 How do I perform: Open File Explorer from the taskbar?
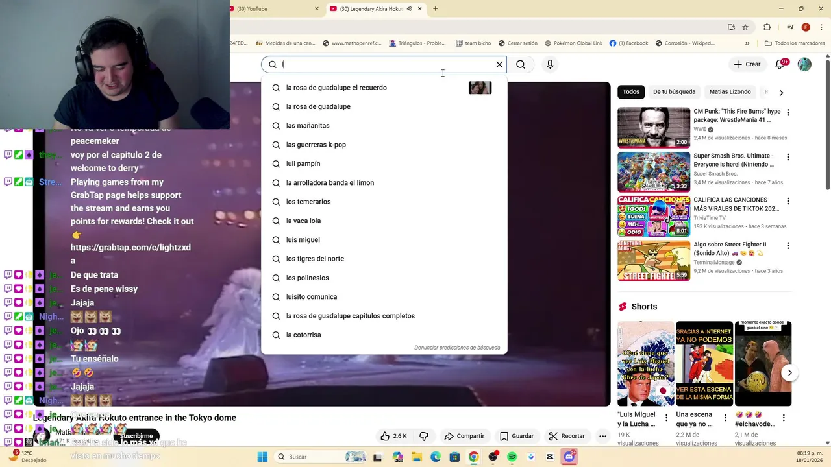point(416,457)
